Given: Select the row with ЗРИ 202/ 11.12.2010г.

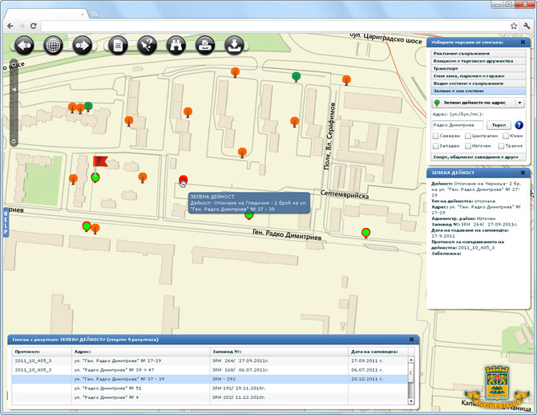Looking at the screenshot, I should 210,397.
